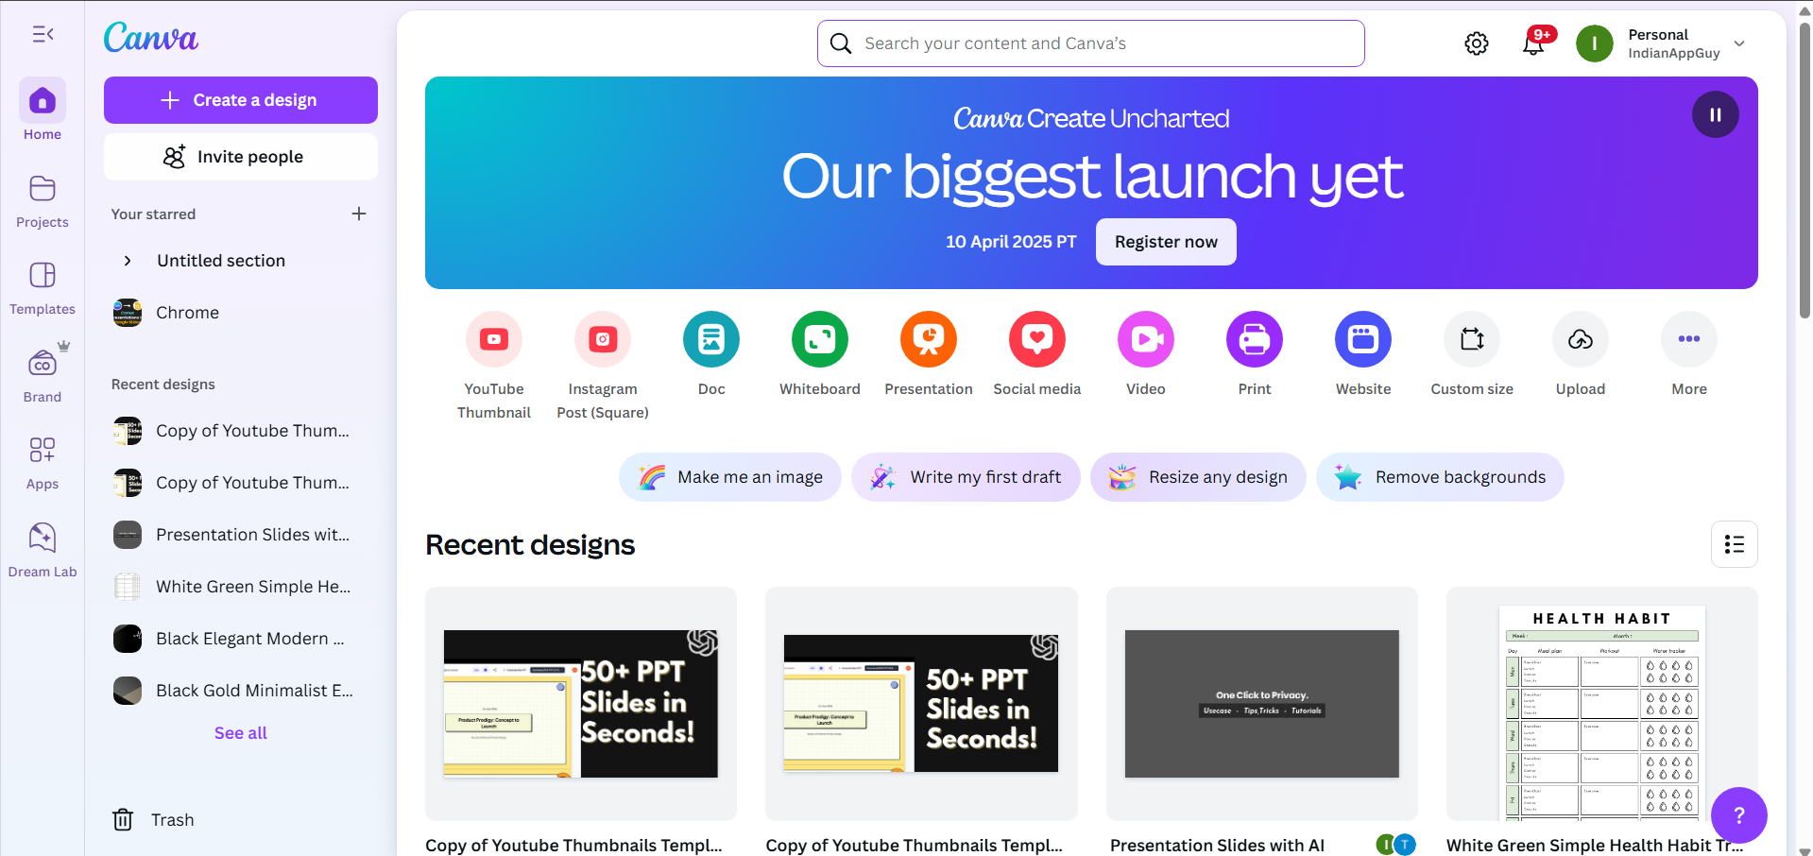Screen dimensions: 1813x856
Task: Open Black Gold Minimalist E... in sidebar
Action: click(241, 691)
